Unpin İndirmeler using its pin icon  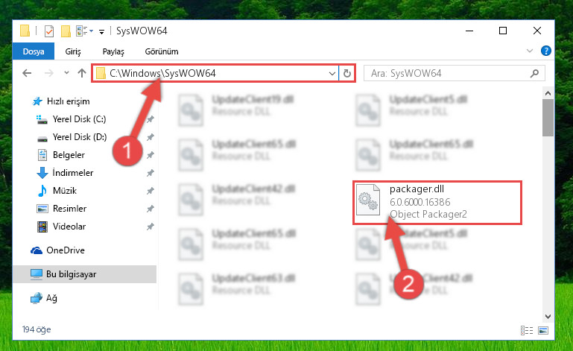[151, 173]
